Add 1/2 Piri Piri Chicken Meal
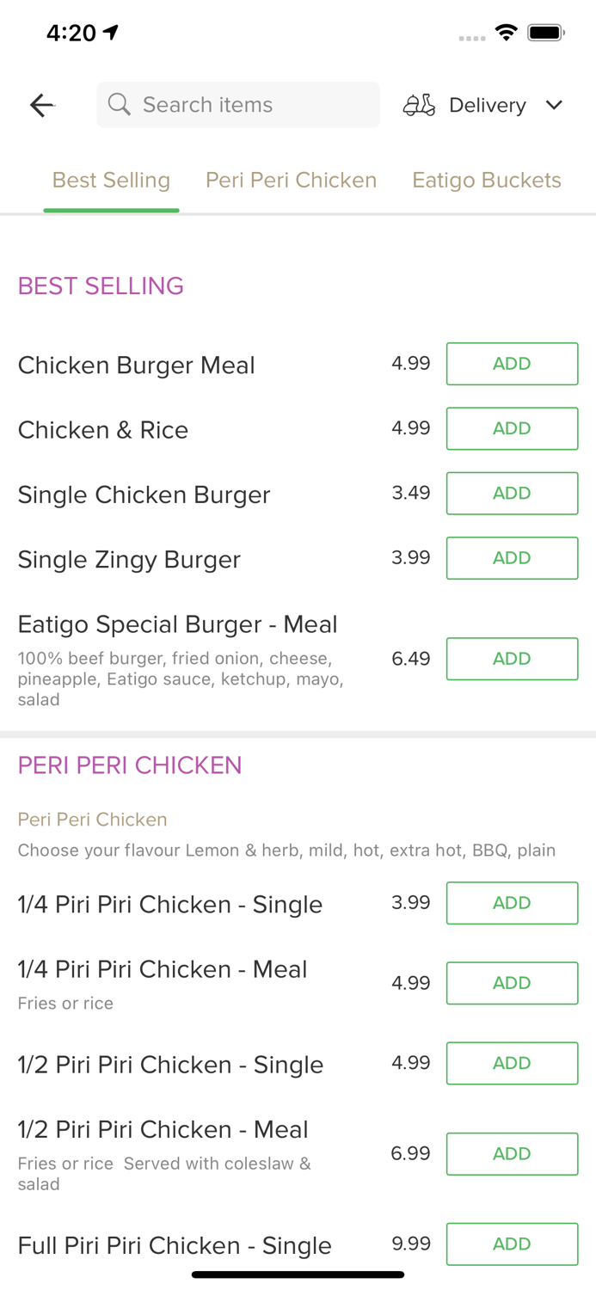This screenshot has height=1290, width=596. click(512, 1154)
